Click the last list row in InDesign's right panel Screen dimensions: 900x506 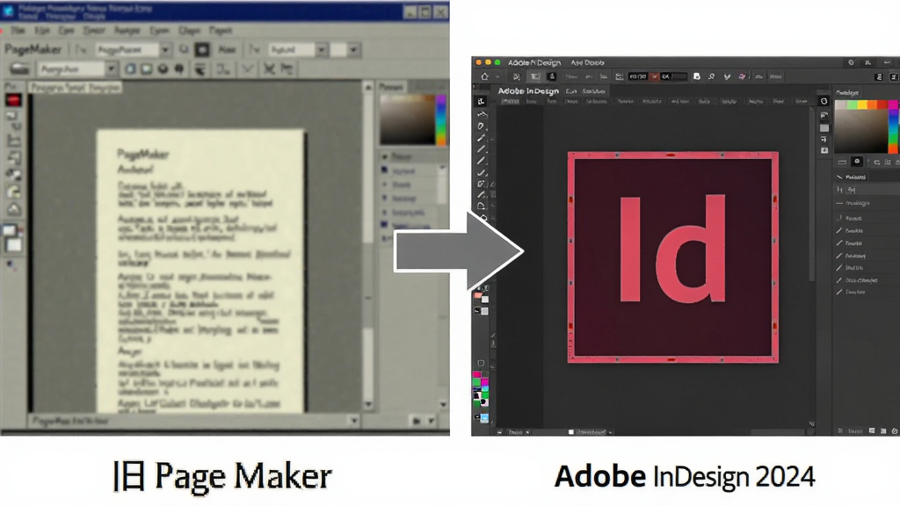coord(867,292)
